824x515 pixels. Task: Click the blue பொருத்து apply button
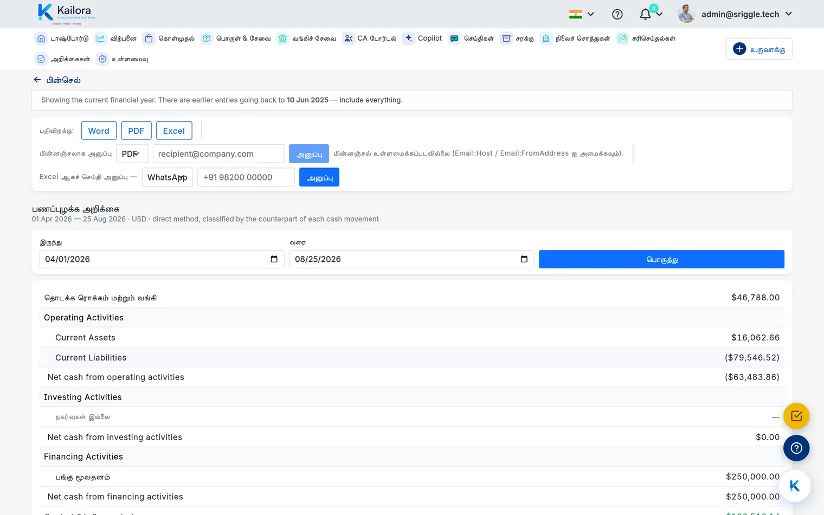[x=661, y=259]
